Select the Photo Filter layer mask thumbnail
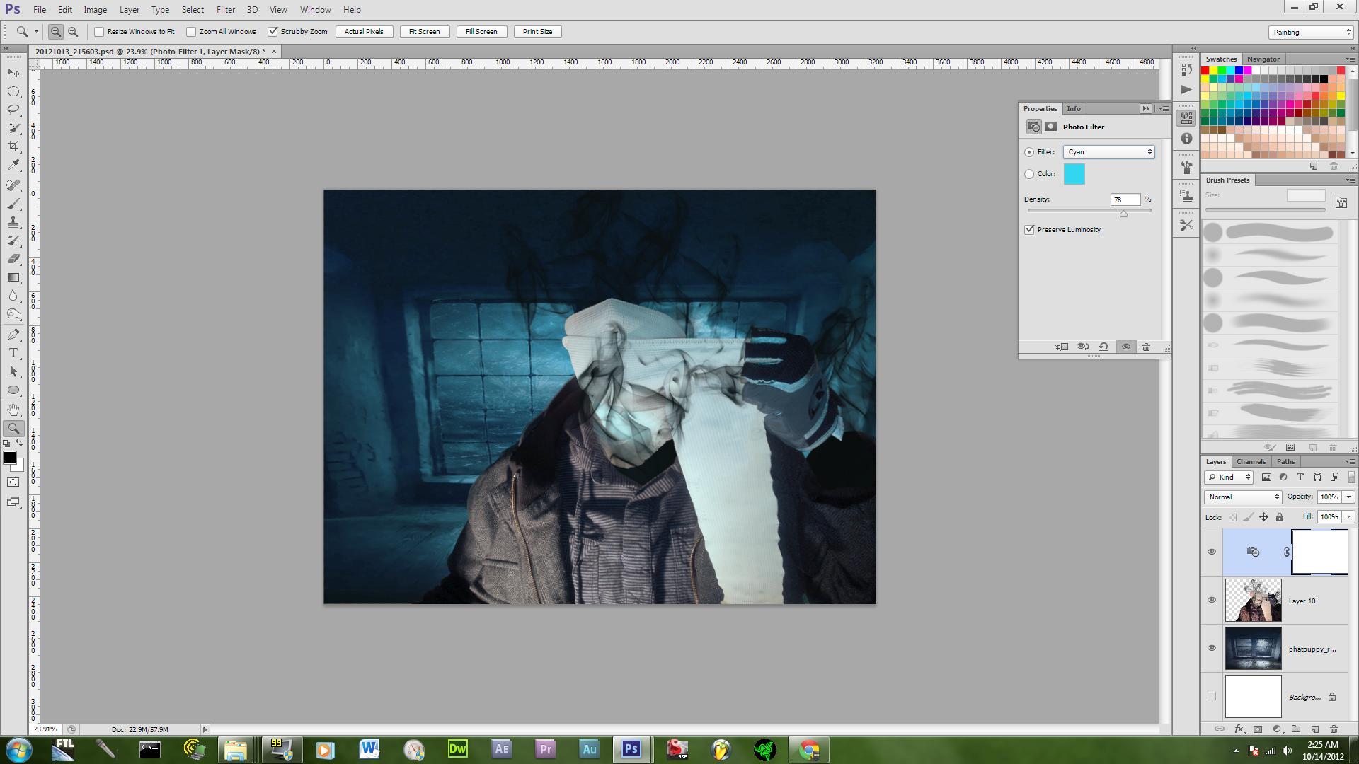1359x764 pixels. coord(1320,552)
